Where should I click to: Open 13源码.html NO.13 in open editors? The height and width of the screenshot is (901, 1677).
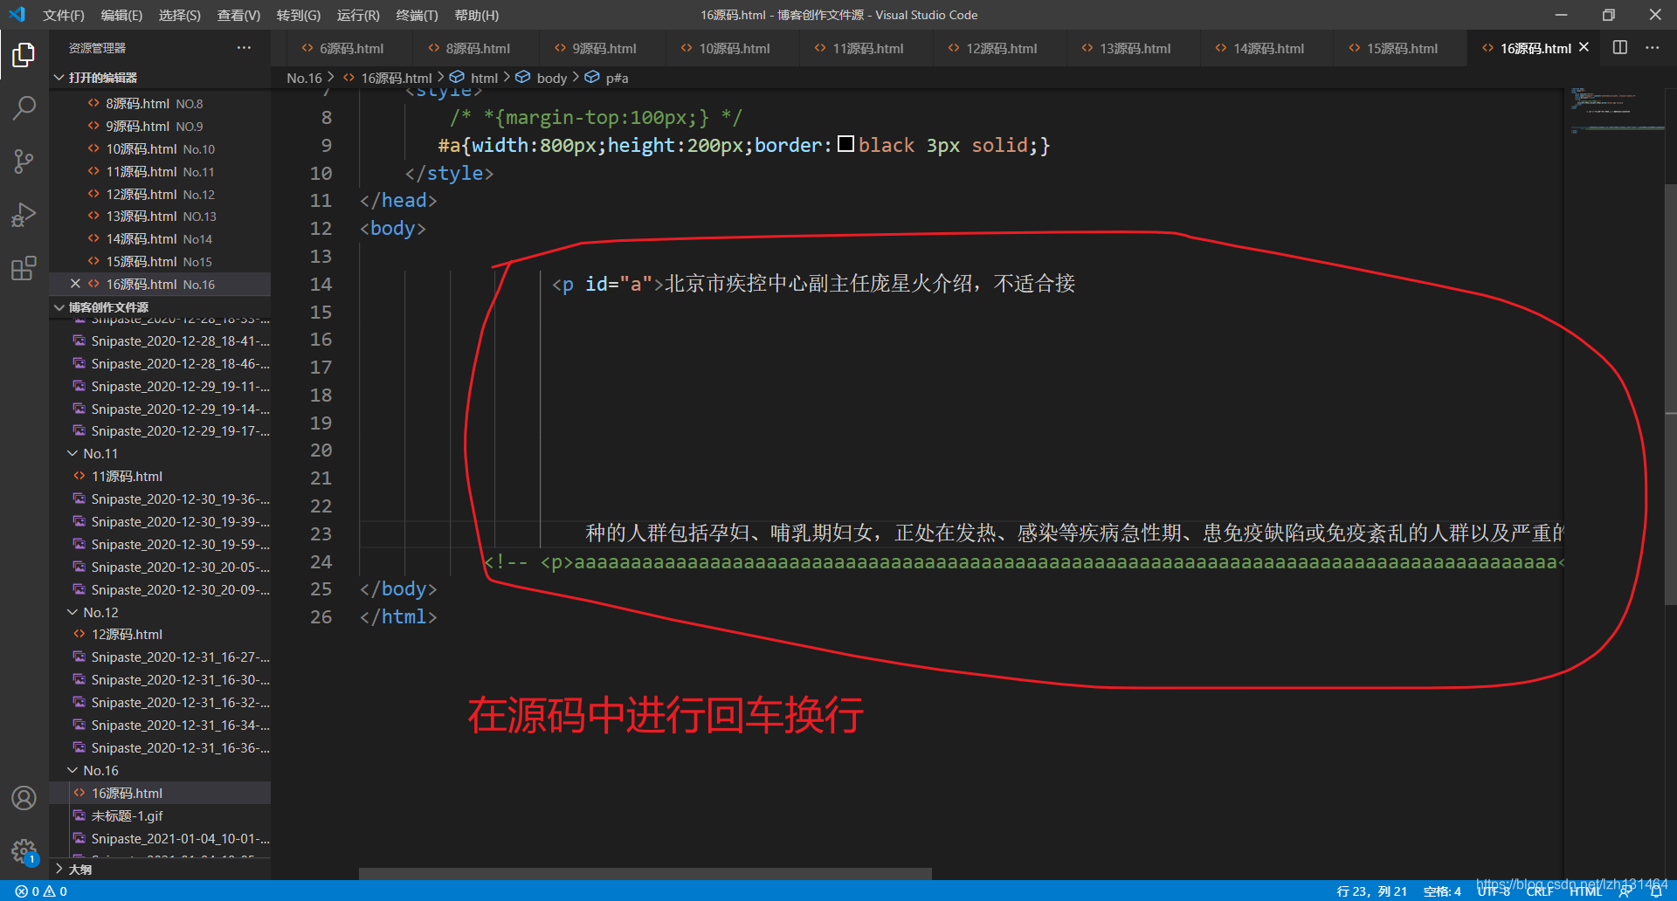click(161, 217)
